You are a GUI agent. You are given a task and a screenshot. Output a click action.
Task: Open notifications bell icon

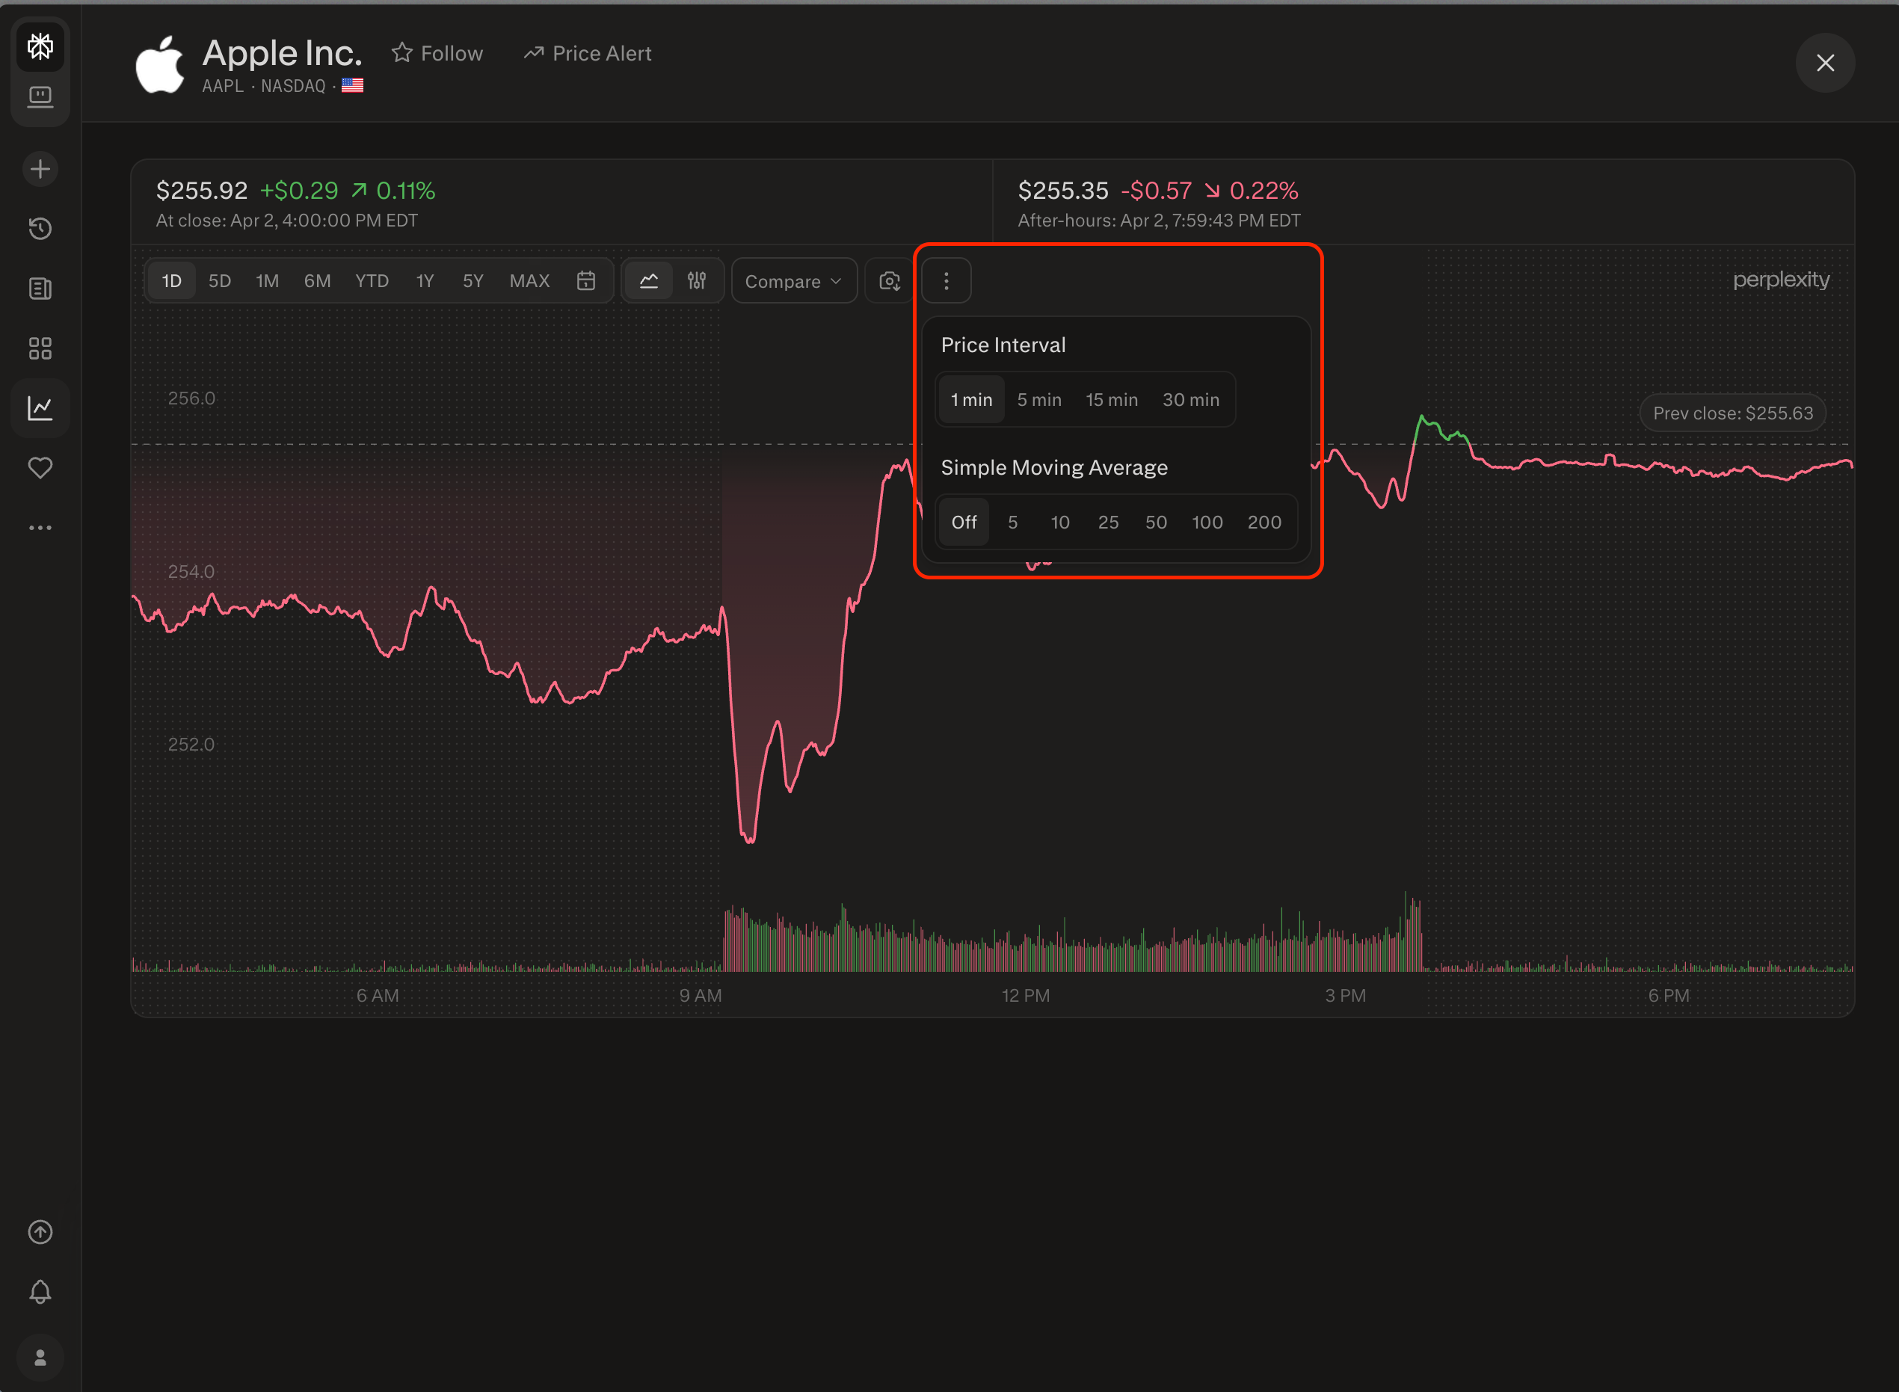click(40, 1291)
